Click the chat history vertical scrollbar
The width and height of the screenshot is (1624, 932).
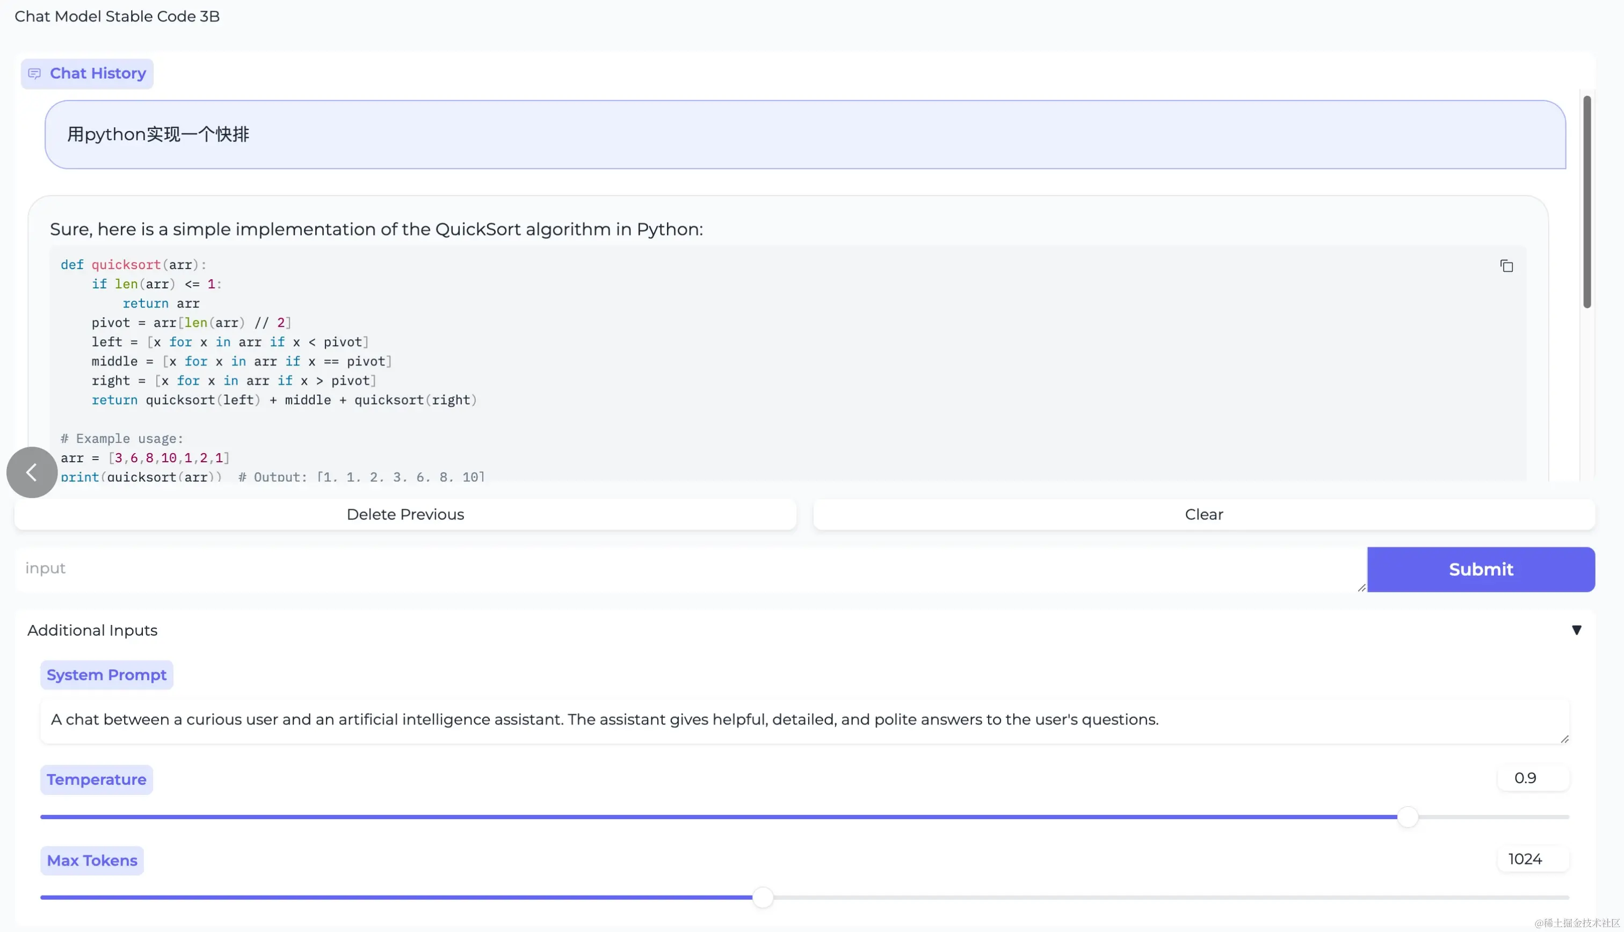1587,202
